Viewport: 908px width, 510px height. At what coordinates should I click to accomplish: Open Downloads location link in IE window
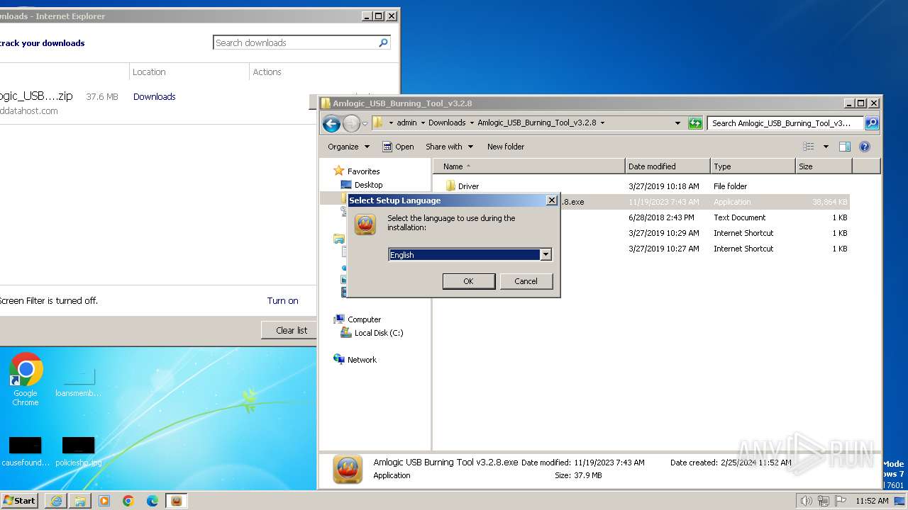(154, 96)
